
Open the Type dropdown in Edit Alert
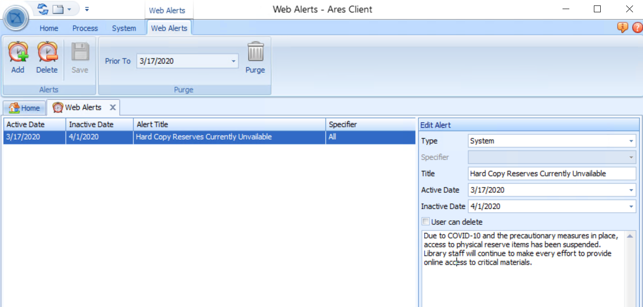point(631,141)
